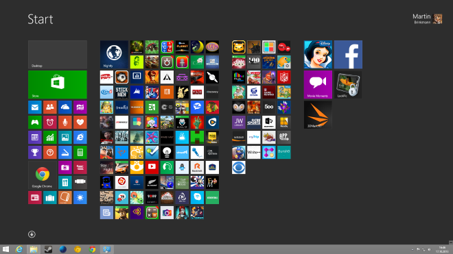Screen dimensions: 453x254
Task: Open the Disney Snow White tile
Action: (x=318, y=55)
